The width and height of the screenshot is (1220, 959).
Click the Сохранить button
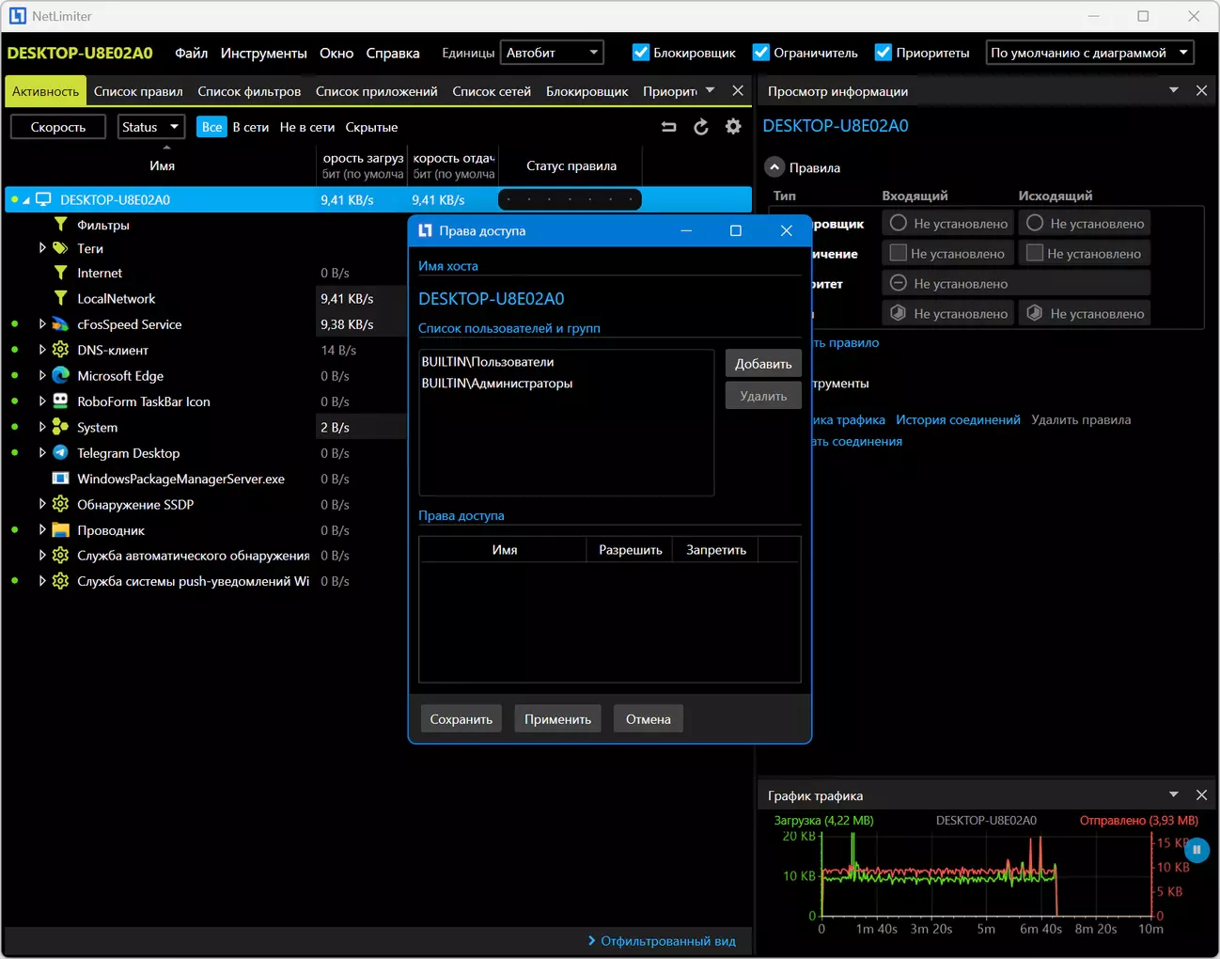pyautogui.click(x=461, y=719)
